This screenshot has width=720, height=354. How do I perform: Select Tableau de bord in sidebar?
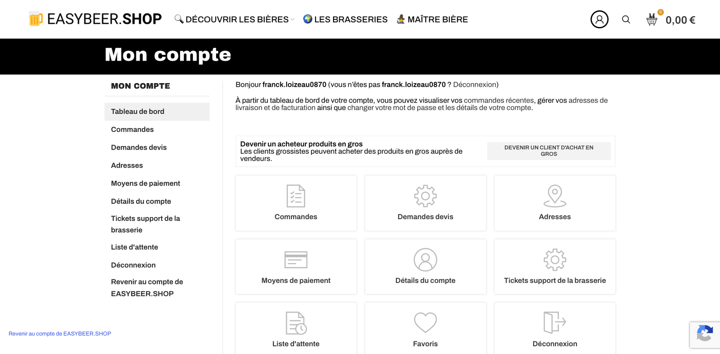(138, 111)
